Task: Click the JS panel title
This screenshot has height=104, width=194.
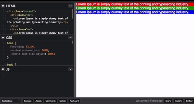Action: (8, 69)
